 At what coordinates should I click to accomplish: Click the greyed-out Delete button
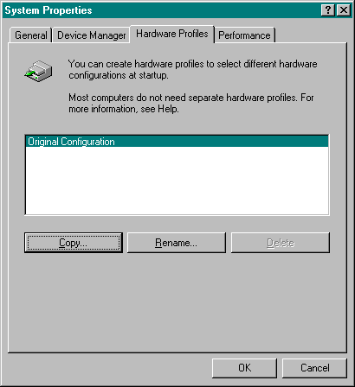pos(281,243)
